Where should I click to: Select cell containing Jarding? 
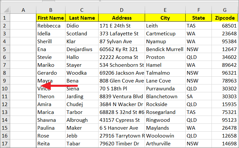(82, 97)
